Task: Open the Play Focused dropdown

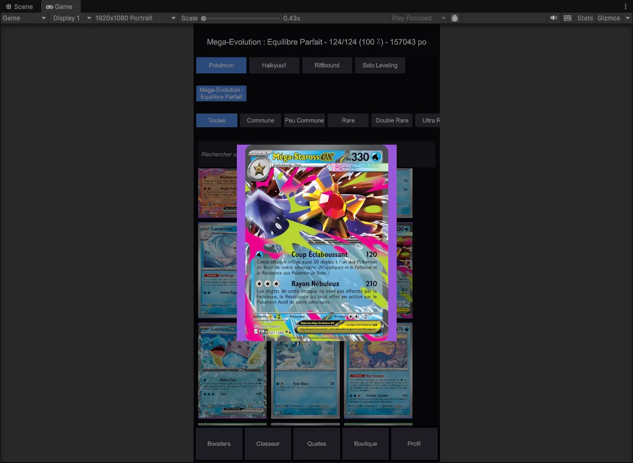Action: tap(419, 18)
